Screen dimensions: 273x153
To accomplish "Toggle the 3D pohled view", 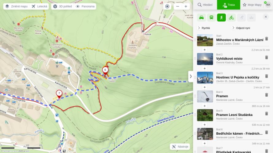I will [x=63, y=6].
